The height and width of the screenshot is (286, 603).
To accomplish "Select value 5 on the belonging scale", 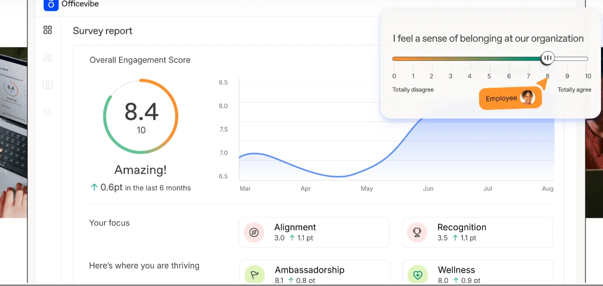I will coord(489,76).
